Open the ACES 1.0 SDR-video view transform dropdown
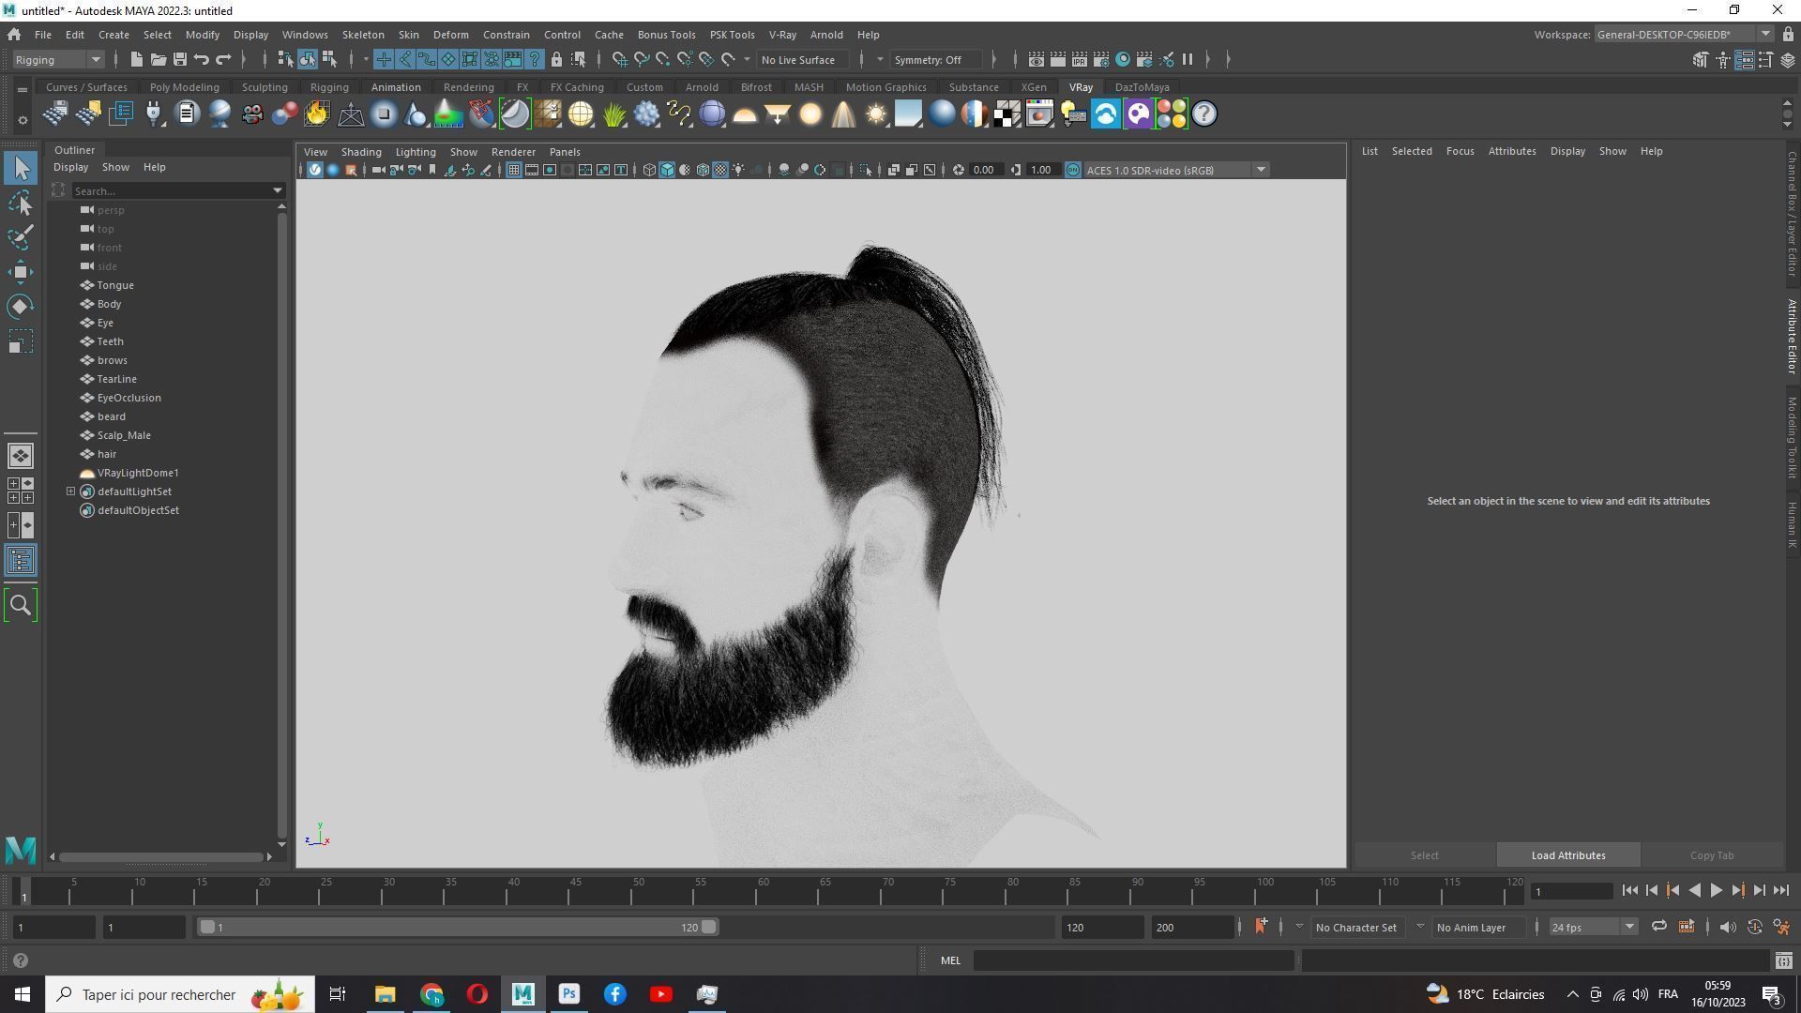 pos(1176,171)
